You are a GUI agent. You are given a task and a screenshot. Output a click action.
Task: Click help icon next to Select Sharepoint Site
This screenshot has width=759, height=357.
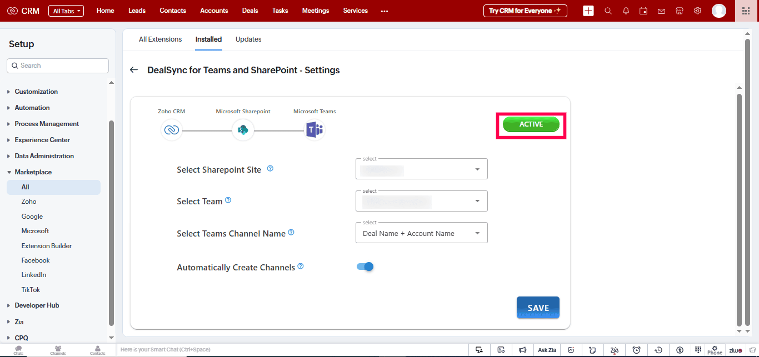271,168
